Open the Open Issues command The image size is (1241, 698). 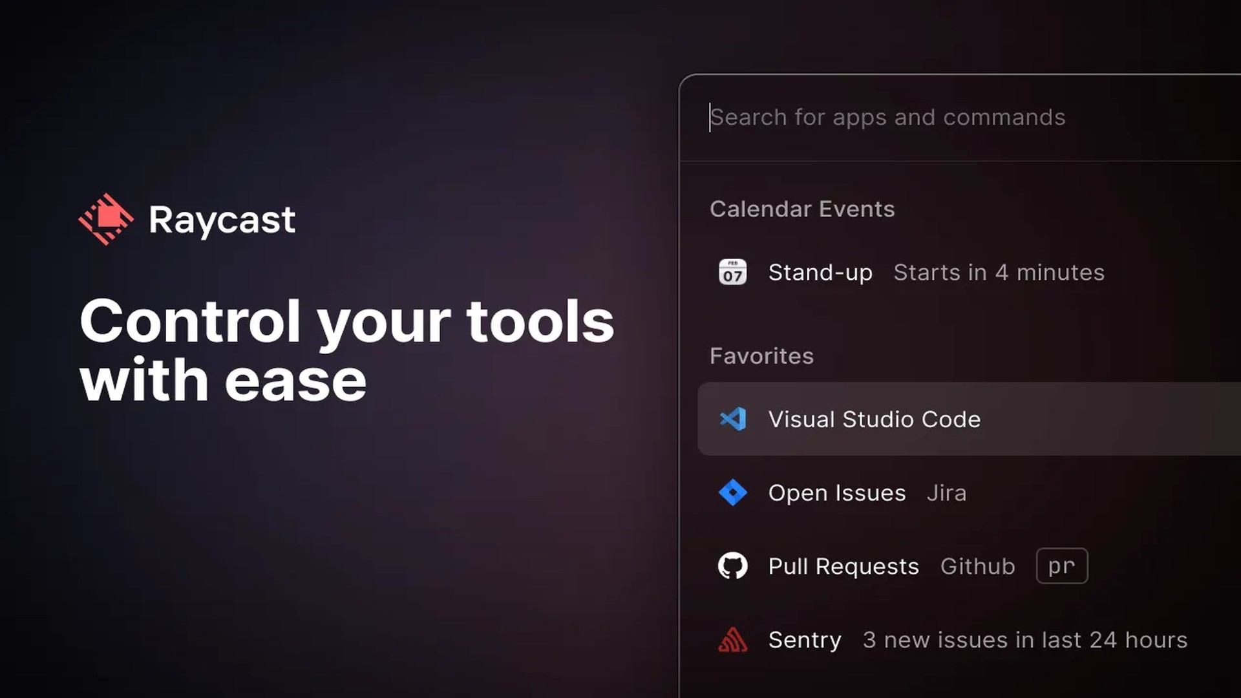click(836, 492)
